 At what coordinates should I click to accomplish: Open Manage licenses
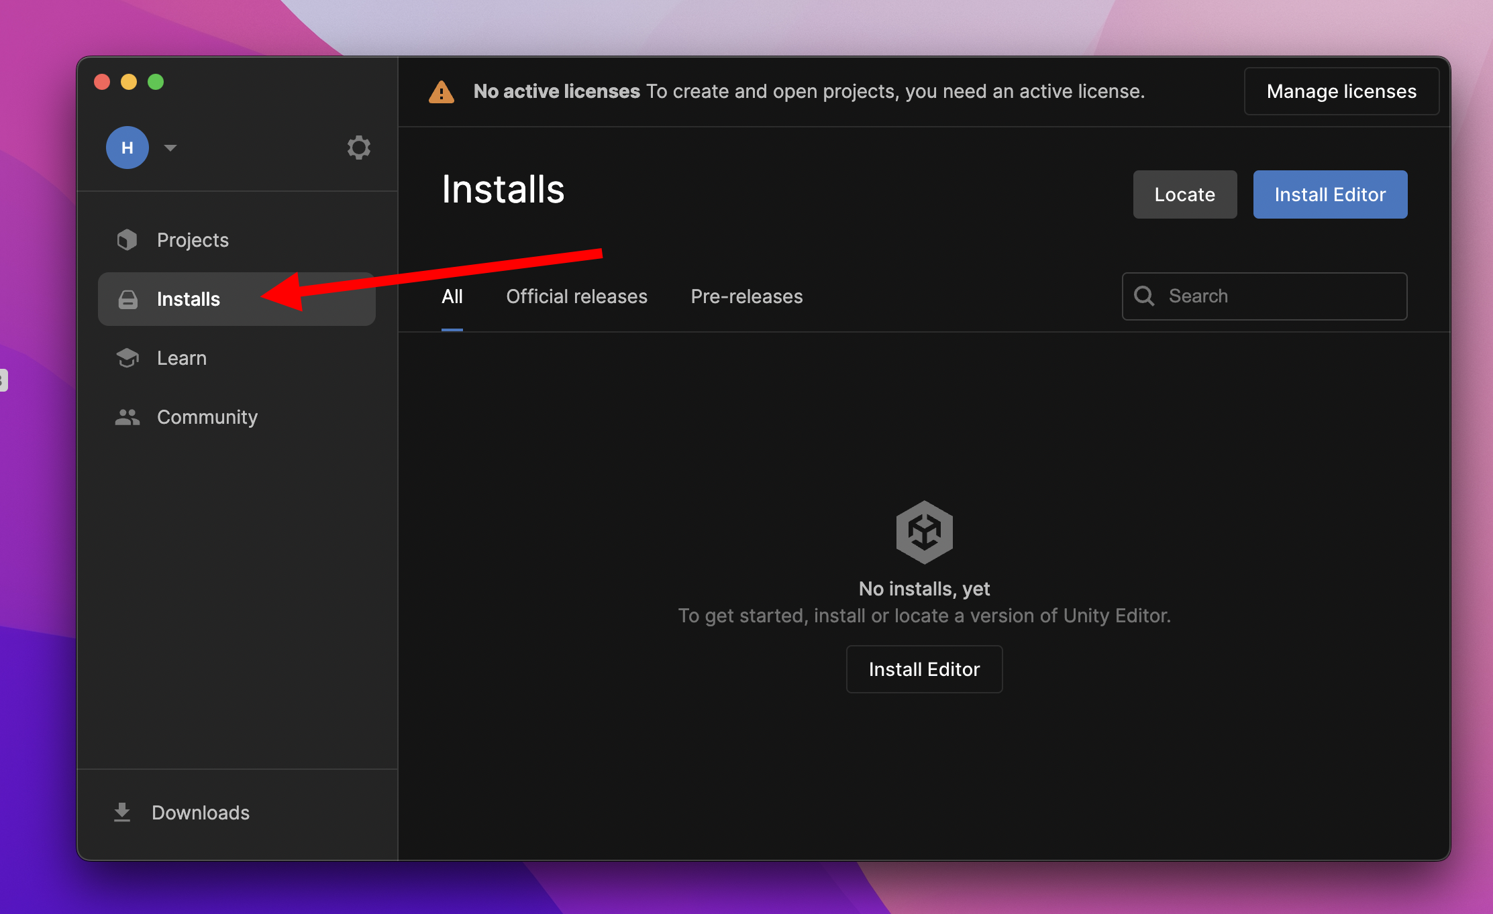point(1341,91)
